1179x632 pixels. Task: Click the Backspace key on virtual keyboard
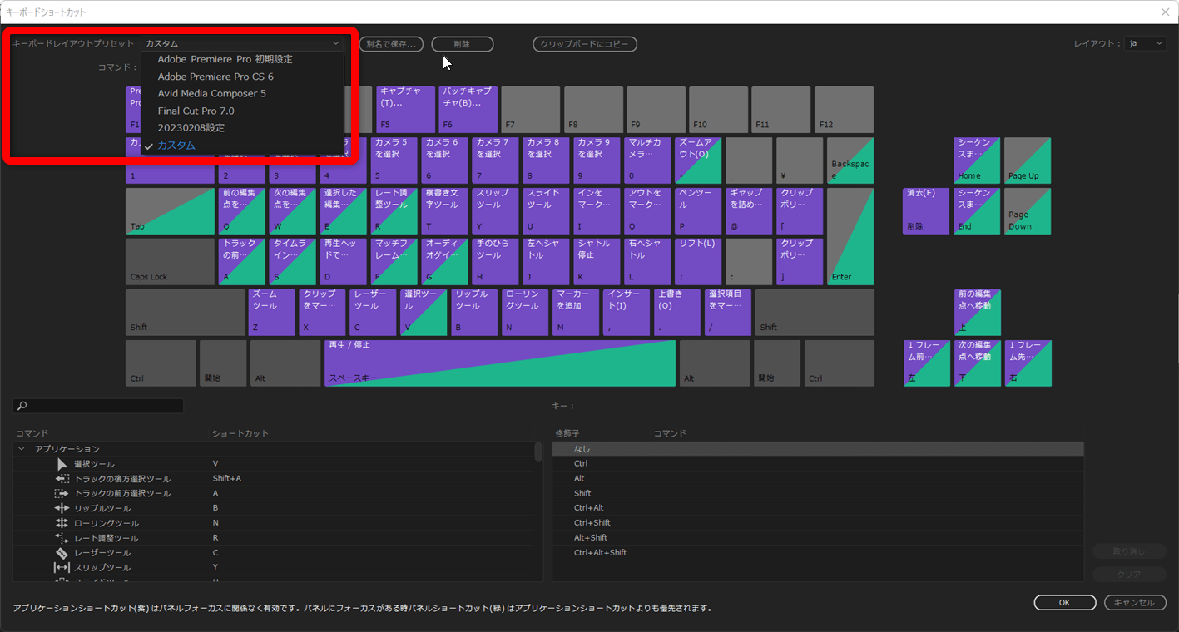(x=850, y=160)
